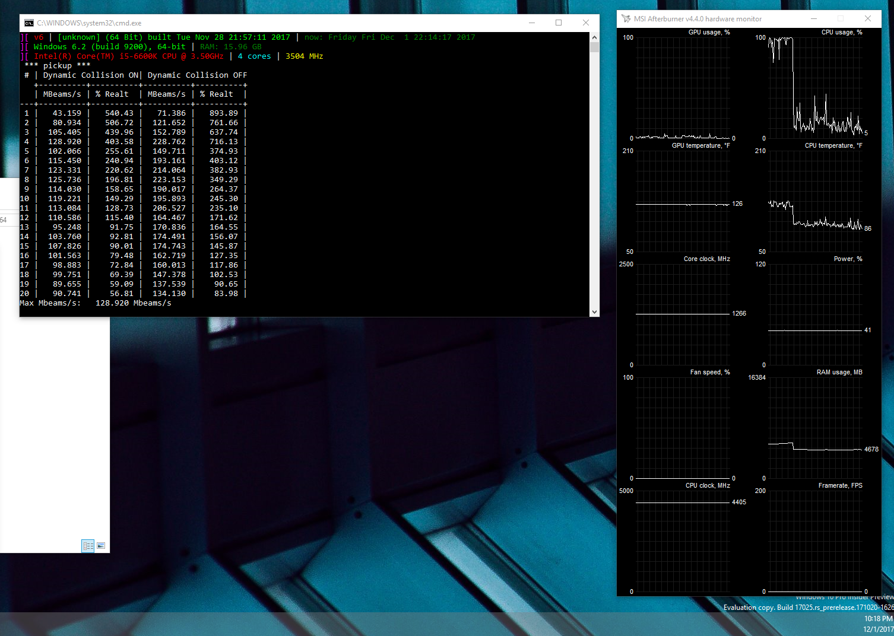This screenshot has height=636, width=894.
Task: Click the value 83.98 in row 20
Action: [226, 294]
